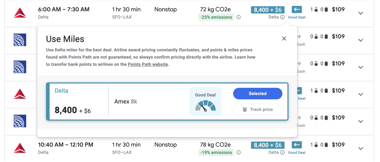
Task: Expand the 6:00 AM Delta flight details
Action: tap(360, 13)
